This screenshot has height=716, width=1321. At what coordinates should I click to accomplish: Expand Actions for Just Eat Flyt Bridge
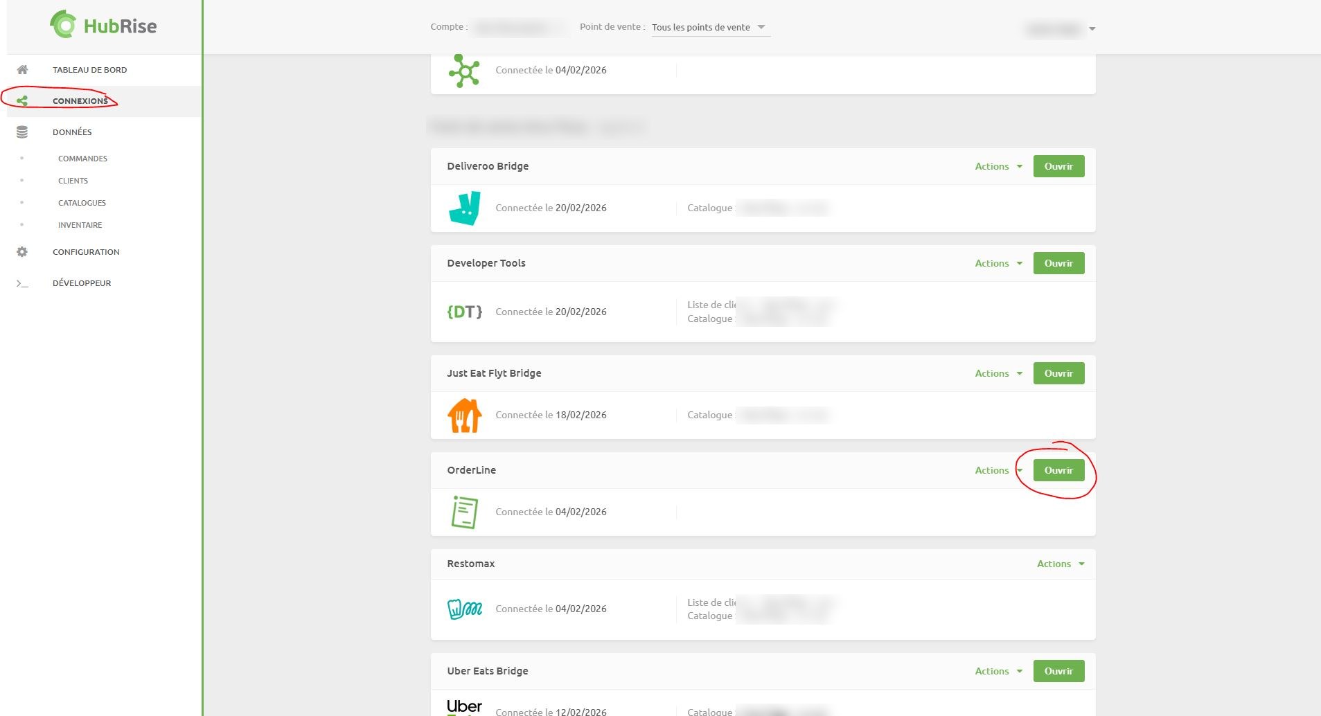pos(998,373)
